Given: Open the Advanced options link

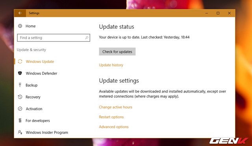Looking at the screenshot, I should [x=114, y=127].
